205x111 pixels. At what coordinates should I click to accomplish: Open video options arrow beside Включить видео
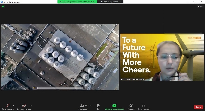coord(31,106)
